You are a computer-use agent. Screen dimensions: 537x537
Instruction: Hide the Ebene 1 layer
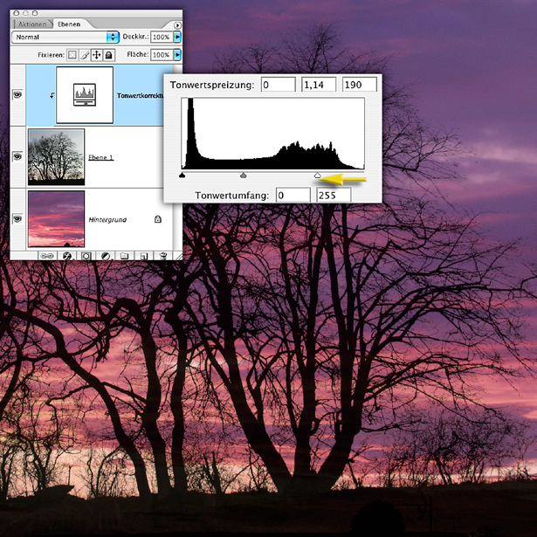pyautogui.click(x=17, y=157)
